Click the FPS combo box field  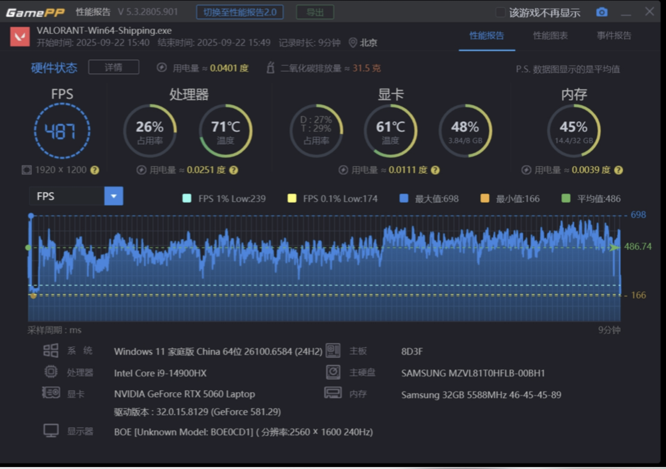(x=66, y=196)
